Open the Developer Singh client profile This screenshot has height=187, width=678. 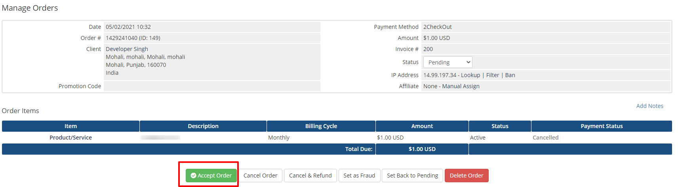click(x=127, y=49)
